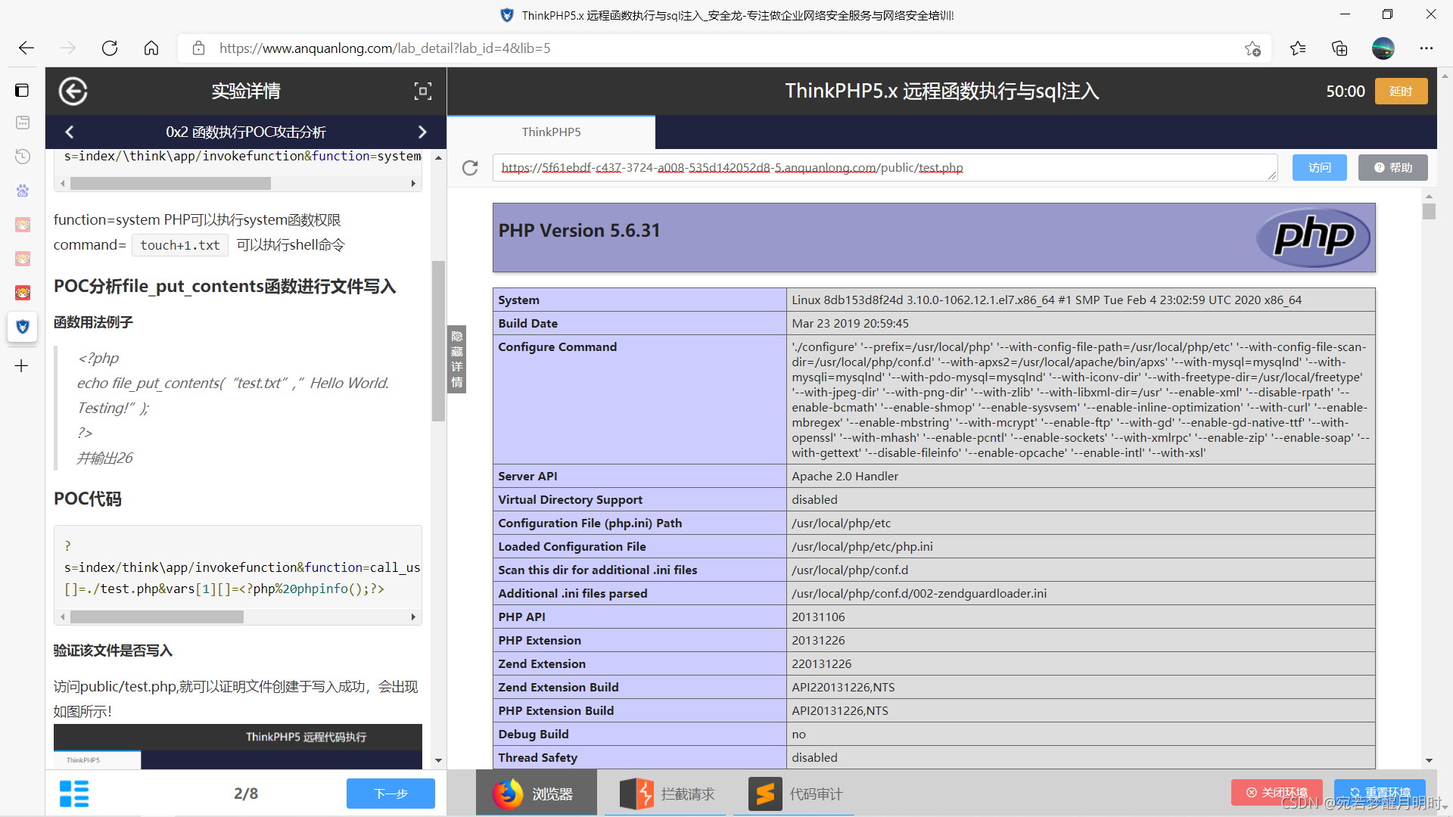Go to previous lab section chevron

pyautogui.click(x=70, y=132)
